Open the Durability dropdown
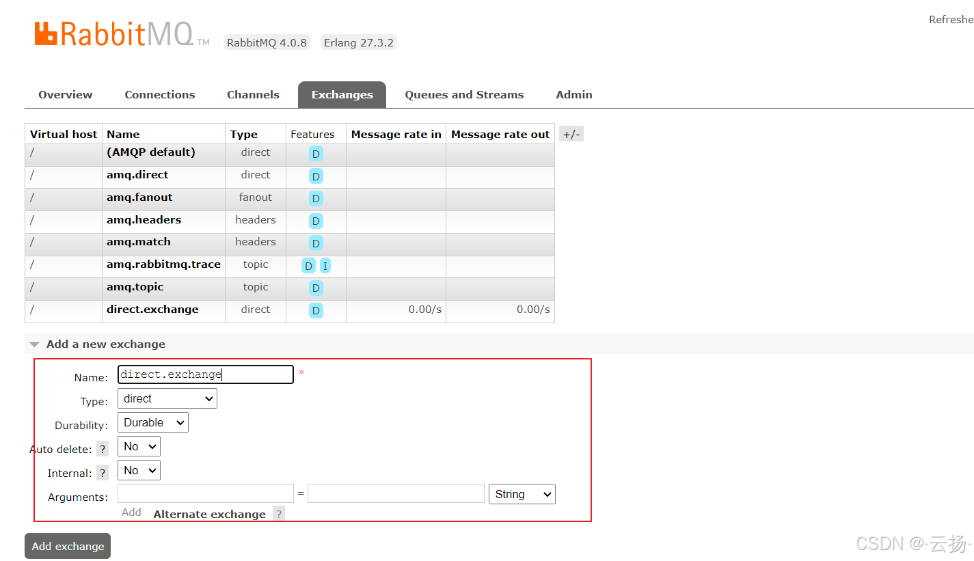The height and width of the screenshot is (561, 974). 153,422
